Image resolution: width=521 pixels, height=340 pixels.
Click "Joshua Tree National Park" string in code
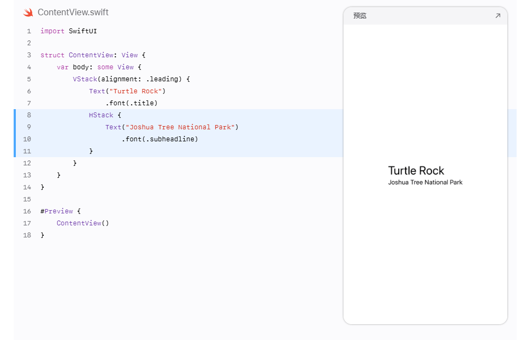180,127
